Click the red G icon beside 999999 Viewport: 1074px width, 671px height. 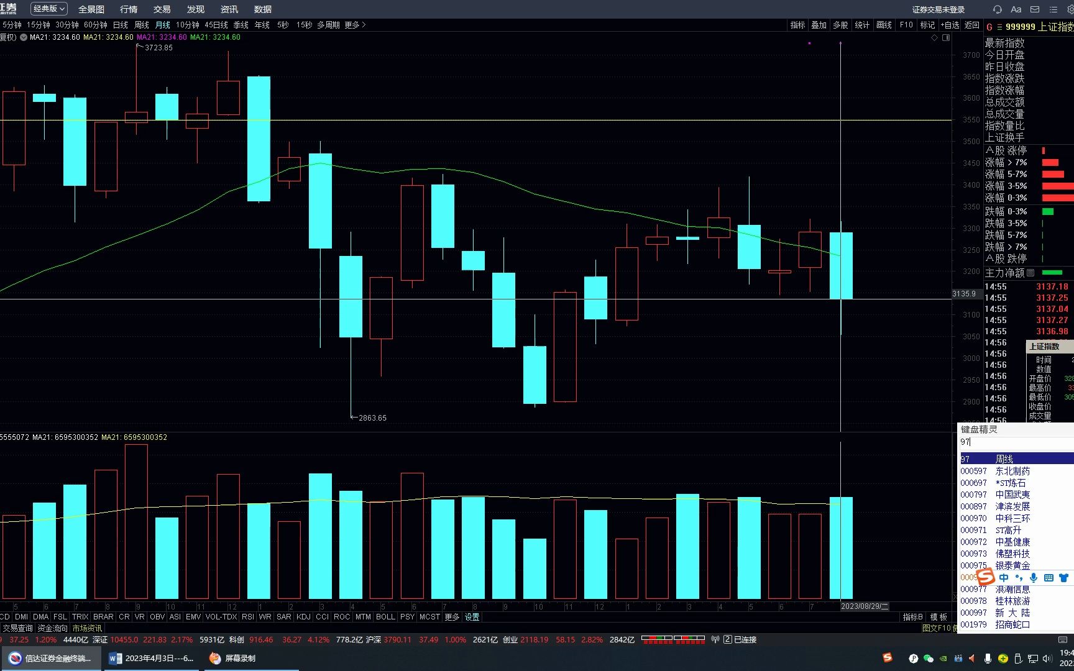[x=989, y=27]
